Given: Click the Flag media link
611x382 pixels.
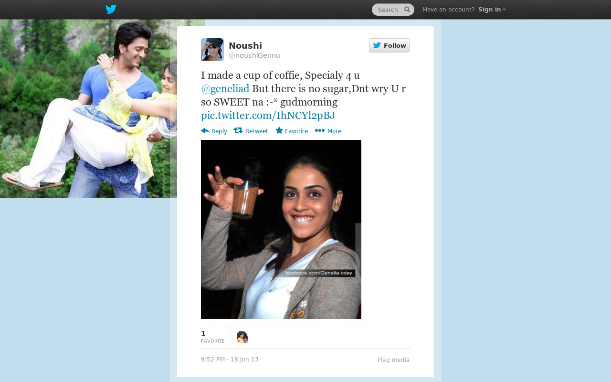Looking at the screenshot, I should [x=394, y=360].
